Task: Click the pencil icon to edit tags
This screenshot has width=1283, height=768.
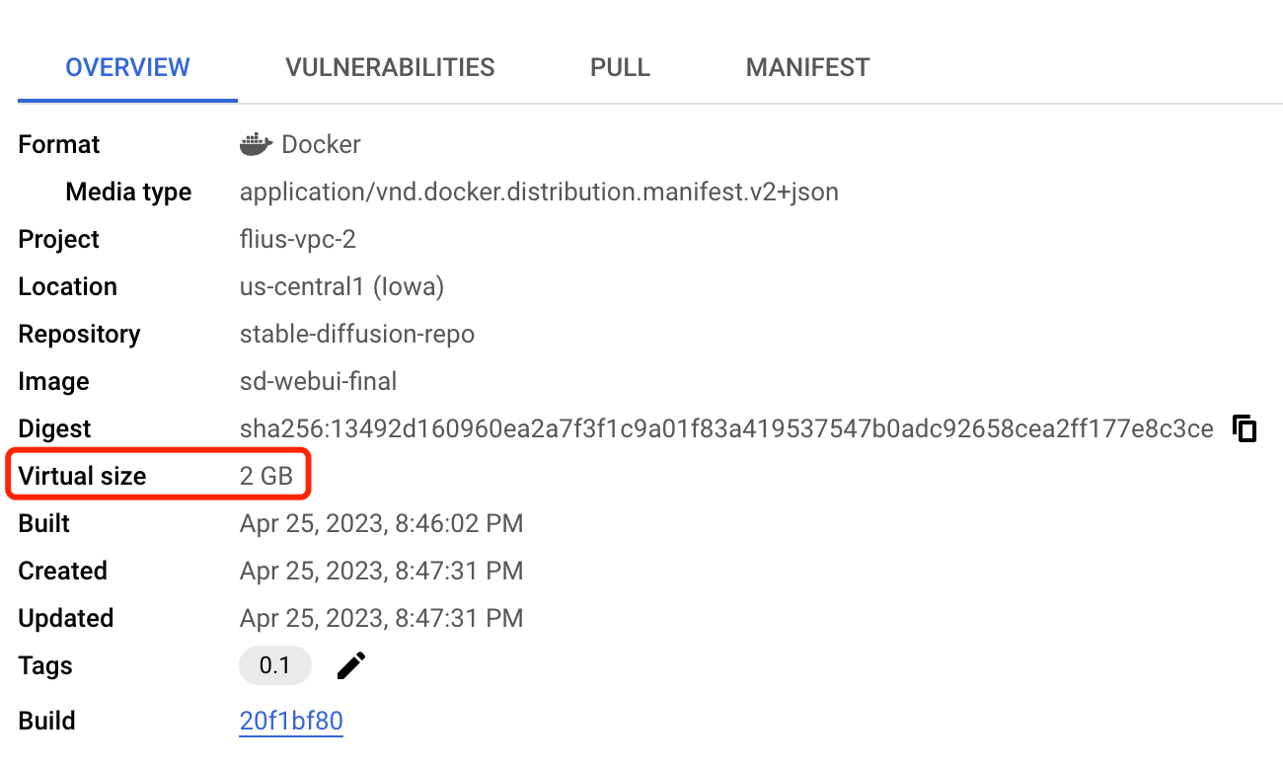Action: pyautogui.click(x=350, y=664)
